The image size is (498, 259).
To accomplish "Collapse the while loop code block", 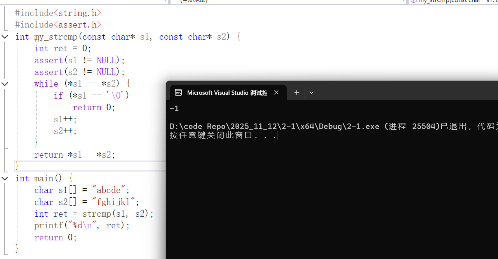I will (5, 84).
